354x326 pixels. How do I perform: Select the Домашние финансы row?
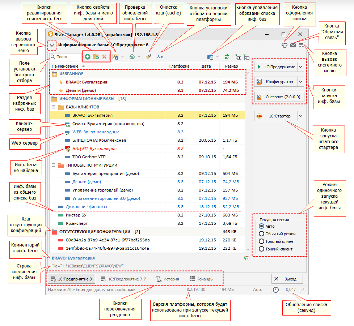point(147,207)
